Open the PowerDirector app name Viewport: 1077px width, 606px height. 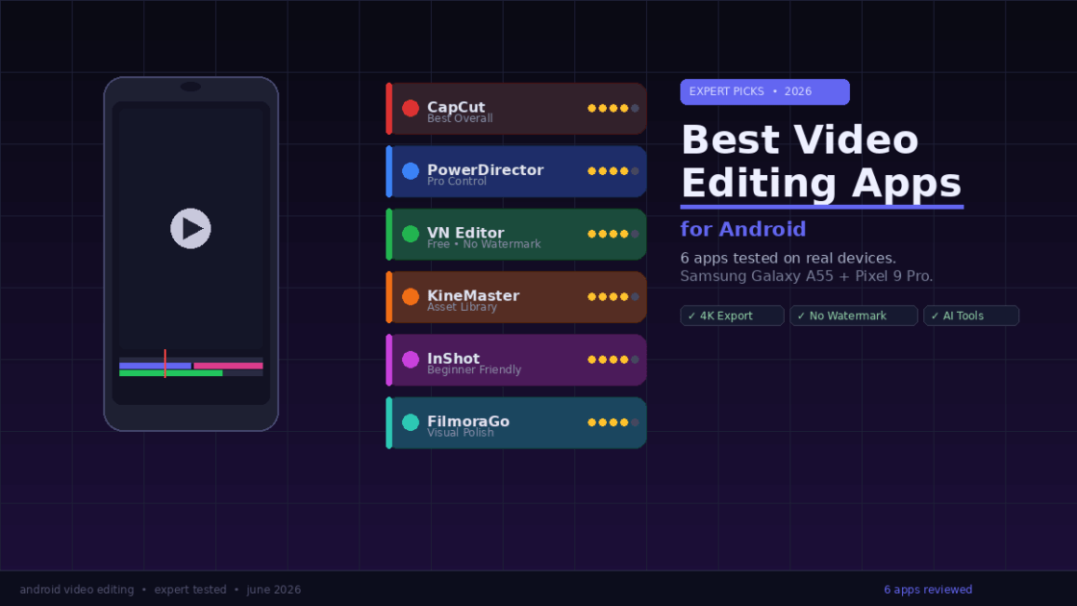tap(485, 169)
